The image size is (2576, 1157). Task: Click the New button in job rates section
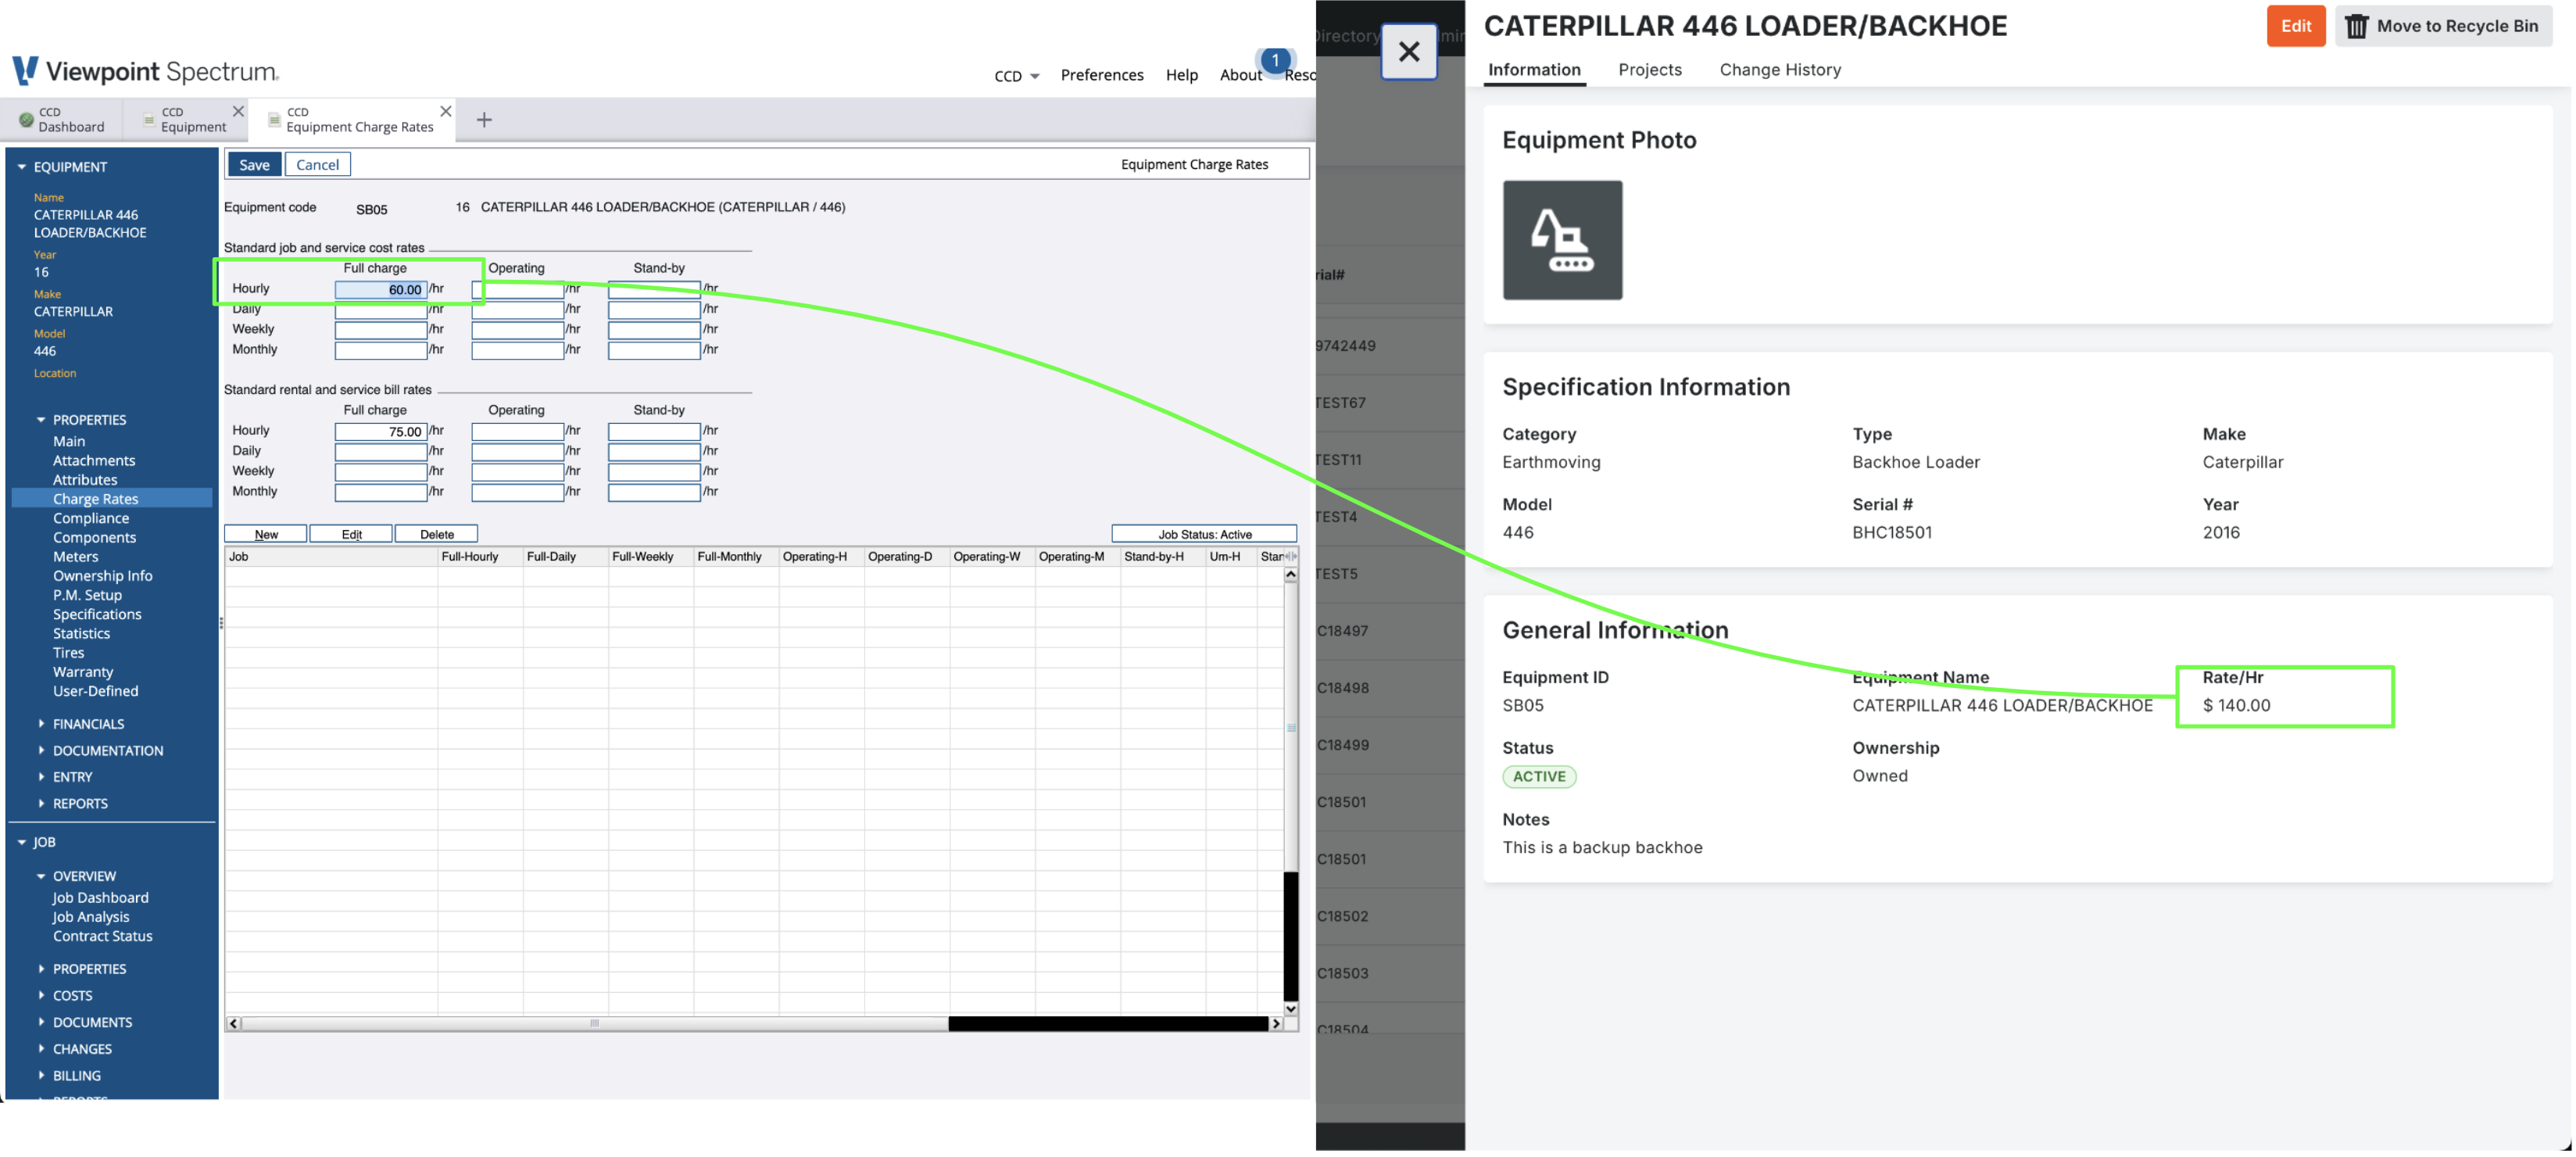point(267,532)
